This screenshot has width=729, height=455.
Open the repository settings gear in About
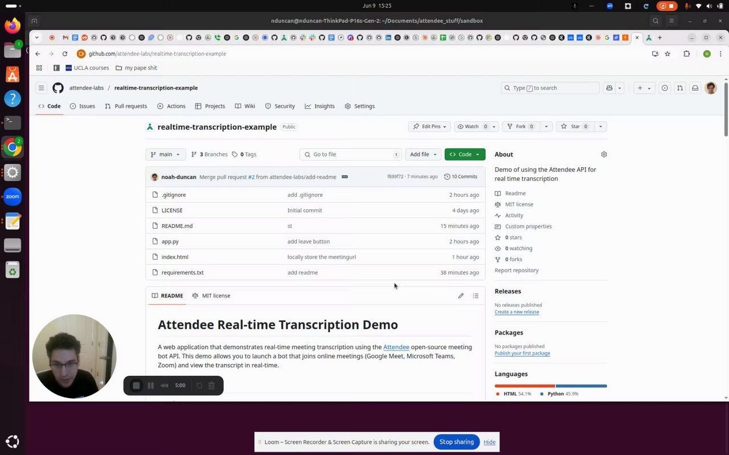604,154
